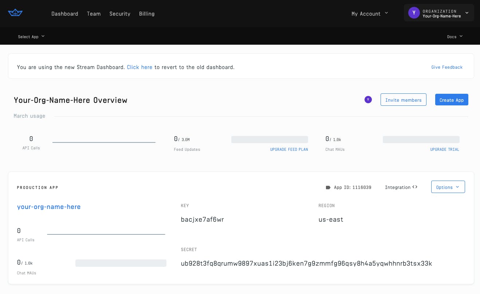Click the overview Chat MAUs progress bar
The image size is (480, 294).
coord(421,140)
